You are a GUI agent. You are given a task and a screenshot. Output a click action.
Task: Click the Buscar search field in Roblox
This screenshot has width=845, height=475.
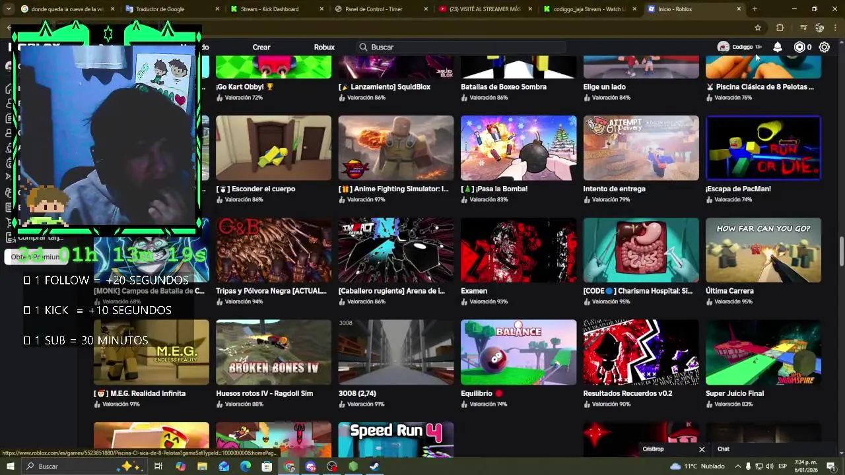point(462,47)
